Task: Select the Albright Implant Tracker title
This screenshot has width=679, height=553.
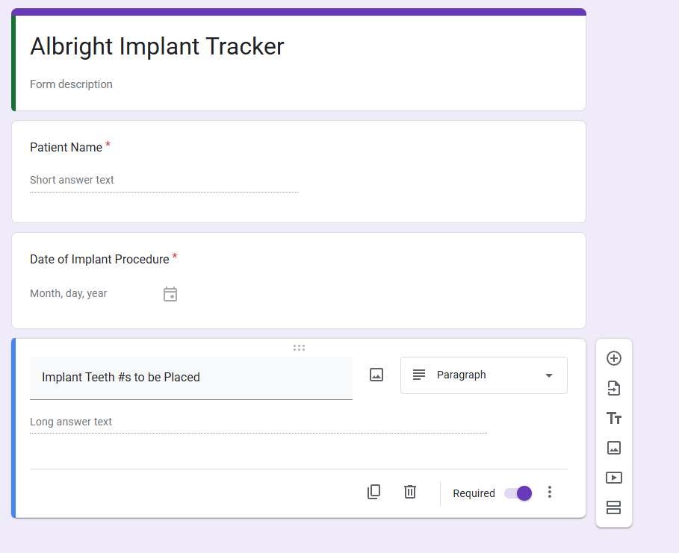Action: [x=157, y=46]
